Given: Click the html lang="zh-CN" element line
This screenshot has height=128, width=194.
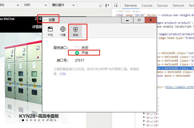Looking at the screenshot, I should [x=155, y=15].
